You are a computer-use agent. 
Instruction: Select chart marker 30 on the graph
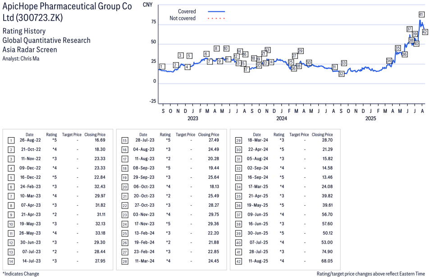[x=309, y=63]
